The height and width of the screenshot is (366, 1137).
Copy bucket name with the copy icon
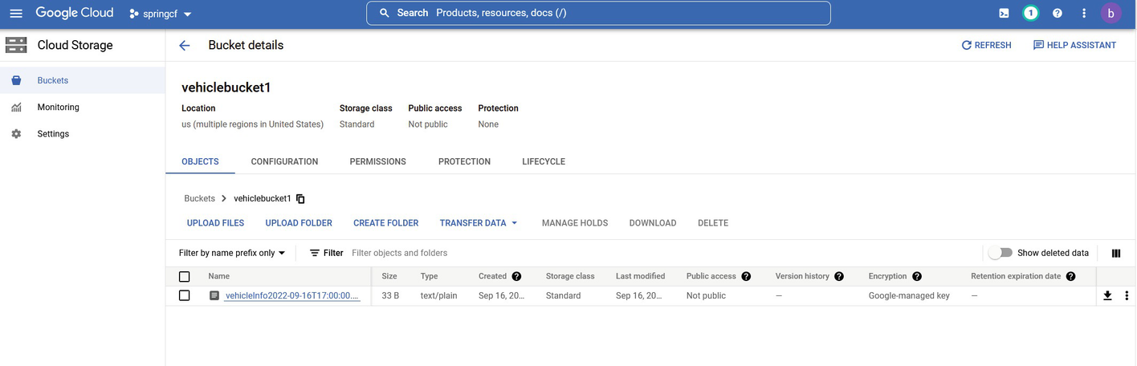[300, 199]
